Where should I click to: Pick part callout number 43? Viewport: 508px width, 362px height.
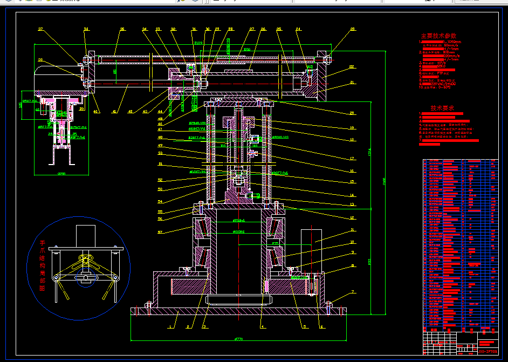[x=145, y=112]
